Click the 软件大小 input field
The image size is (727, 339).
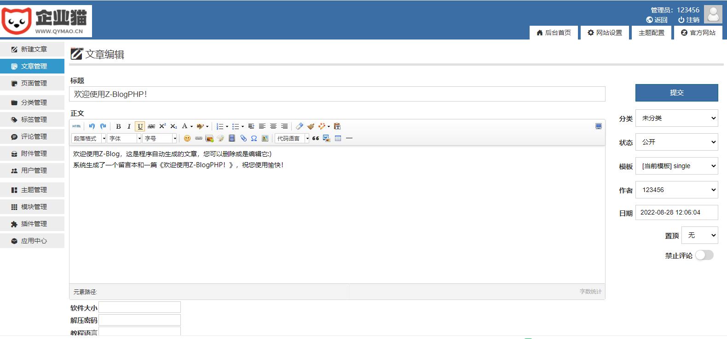tap(140, 307)
